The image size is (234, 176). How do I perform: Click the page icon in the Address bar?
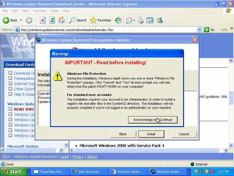pyautogui.click(x=18, y=30)
